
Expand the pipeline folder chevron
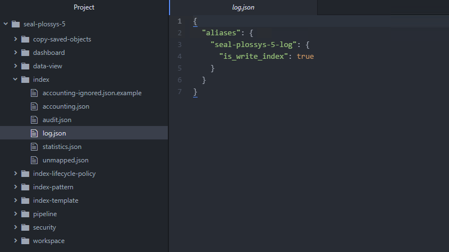(x=16, y=214)
